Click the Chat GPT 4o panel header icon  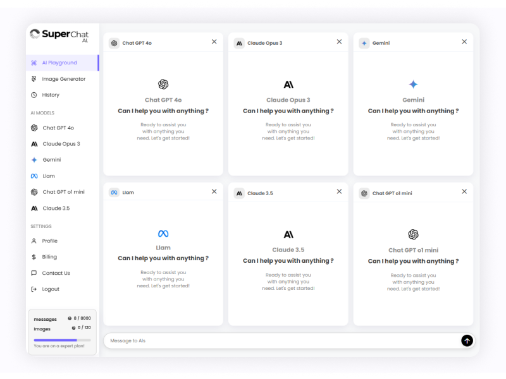click(x=114, y=43)
